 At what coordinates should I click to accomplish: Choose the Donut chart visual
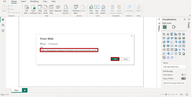point(180,42)
